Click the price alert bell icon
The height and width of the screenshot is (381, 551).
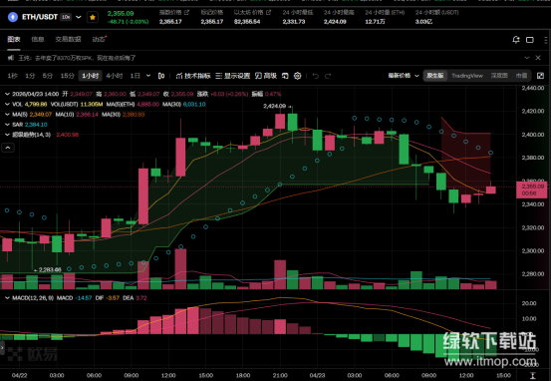(516, 40)
